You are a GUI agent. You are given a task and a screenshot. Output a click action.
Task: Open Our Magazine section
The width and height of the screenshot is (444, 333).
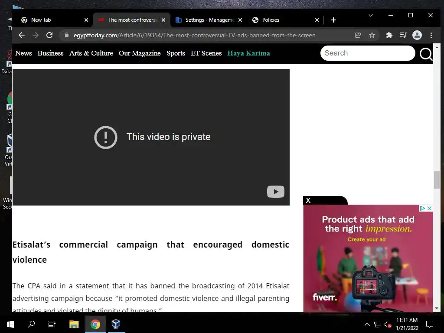[140, 53]
